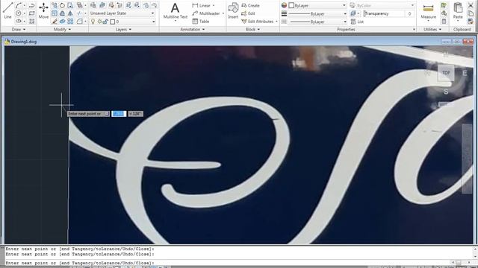Open Edit Attributes dropdown arrow
The width and height of the screenshot is (478, 268).
tap(276, 22)
